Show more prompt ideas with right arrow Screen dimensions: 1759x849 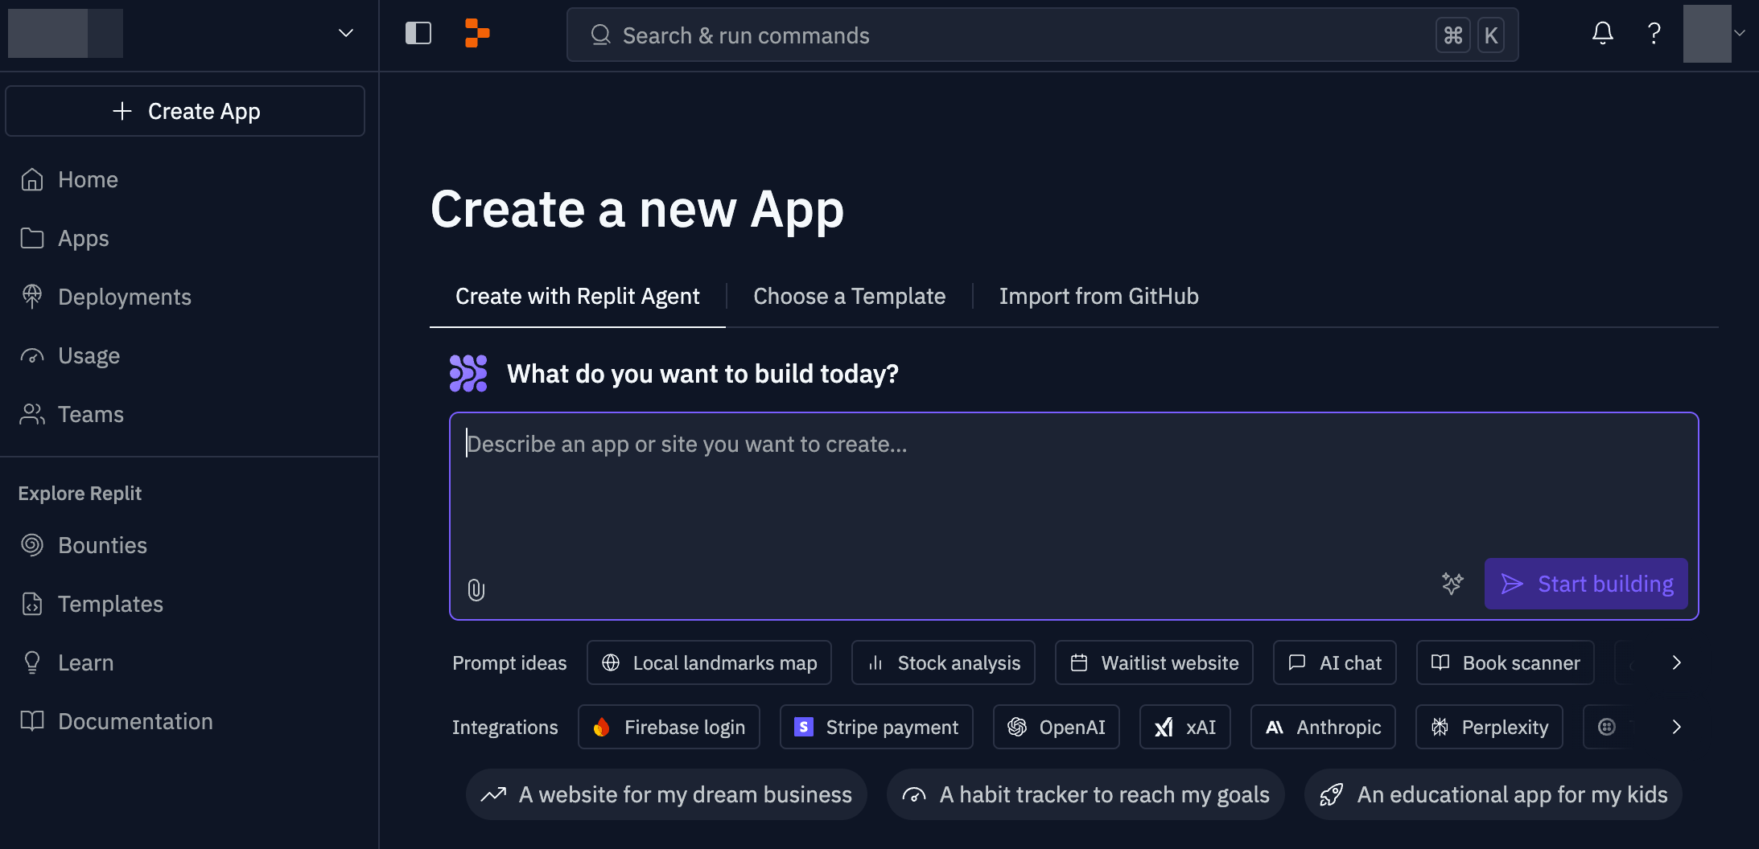pos(1677,662)
